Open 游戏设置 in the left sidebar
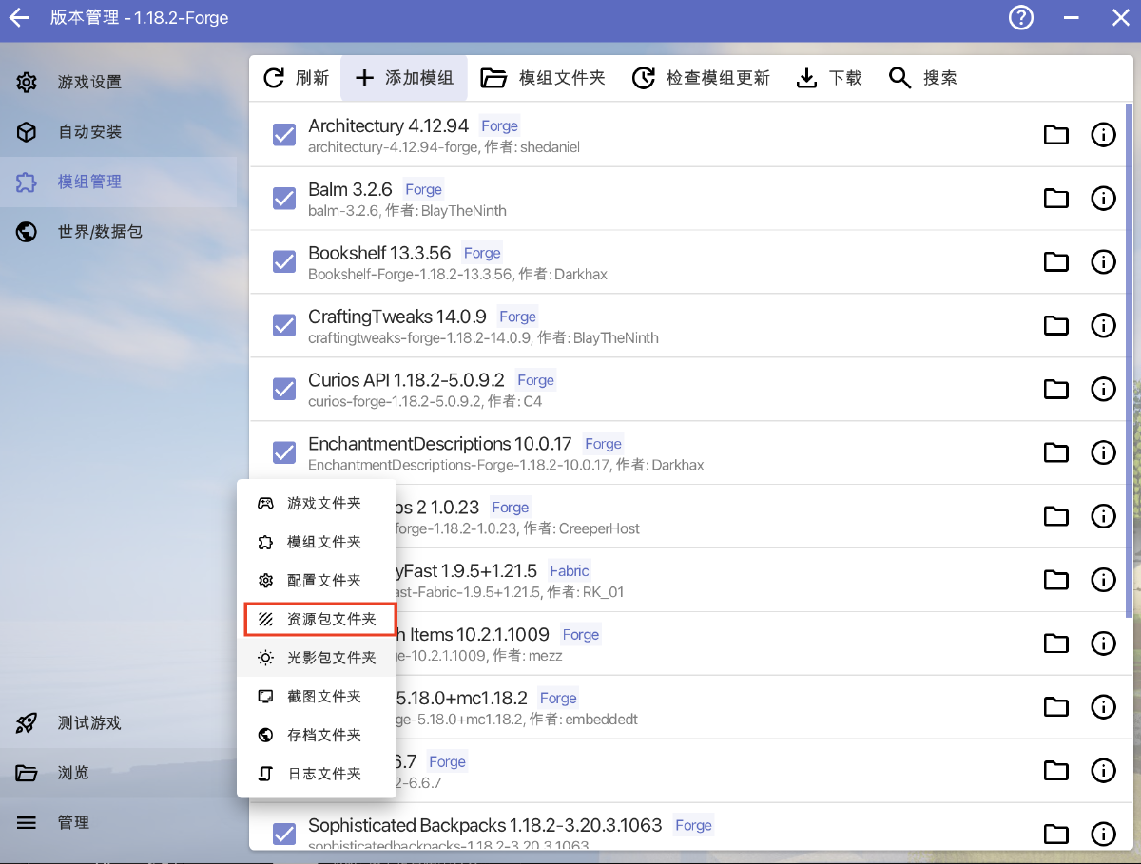 click(x=89, y=83)
